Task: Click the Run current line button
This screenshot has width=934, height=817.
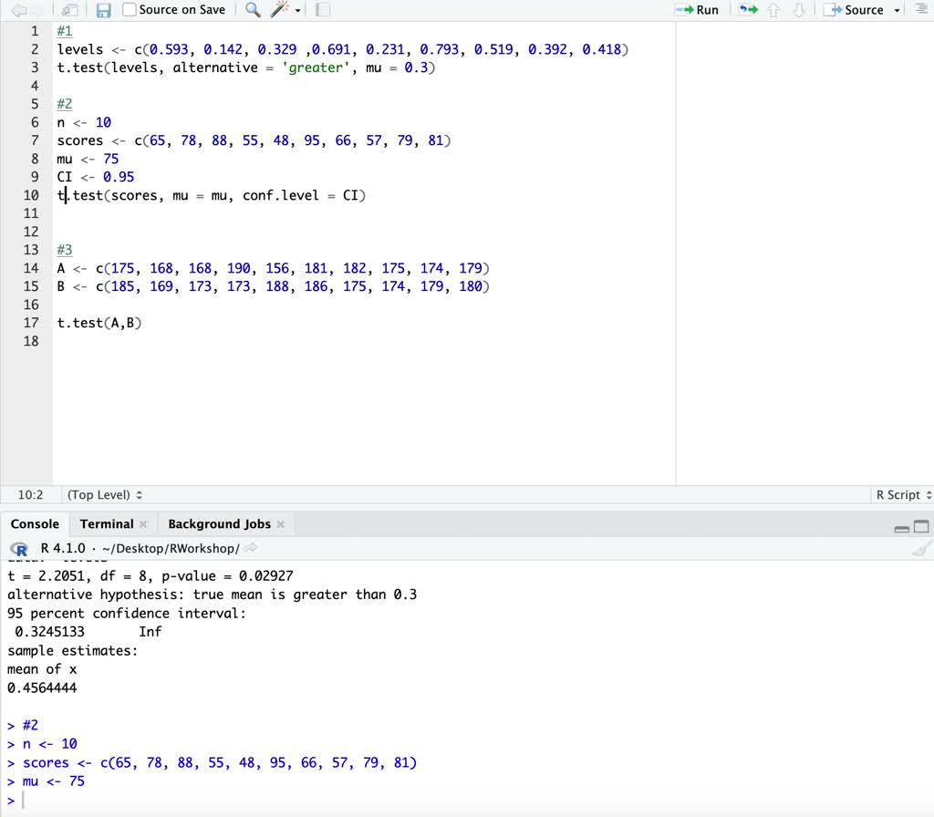Action: pos(698,9)
